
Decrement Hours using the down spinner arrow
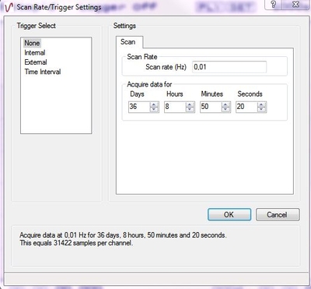point(190,109)
